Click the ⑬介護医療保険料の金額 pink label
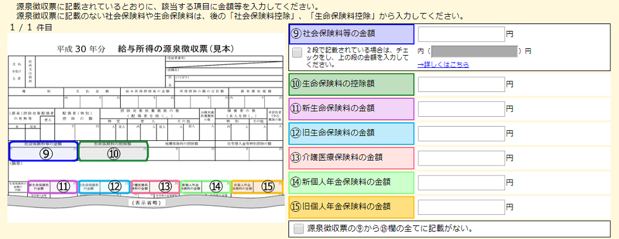 click(352, 158)
